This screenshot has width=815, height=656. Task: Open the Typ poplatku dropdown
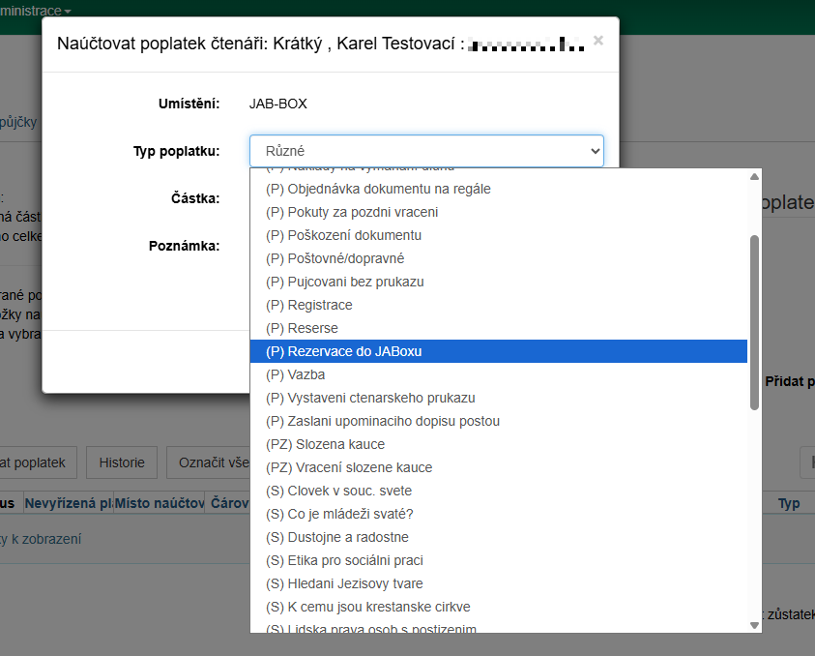[426, 151]
